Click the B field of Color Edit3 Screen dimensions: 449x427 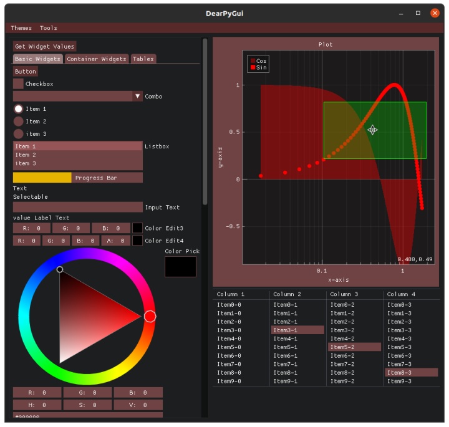coord(111,228)
